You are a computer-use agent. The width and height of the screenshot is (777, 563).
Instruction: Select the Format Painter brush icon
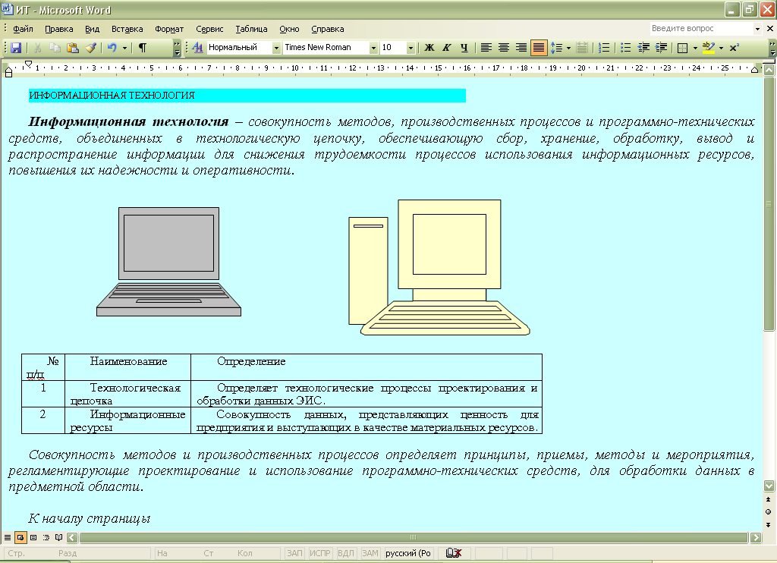pos(90,48)
